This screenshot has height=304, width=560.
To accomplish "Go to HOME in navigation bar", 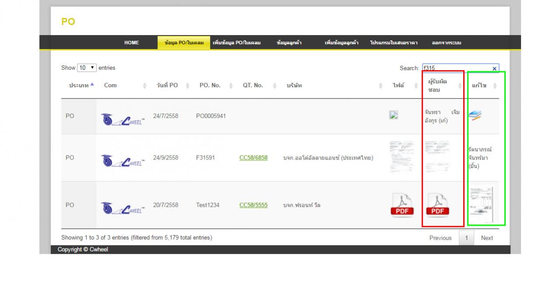I will (x=131, y=42).
